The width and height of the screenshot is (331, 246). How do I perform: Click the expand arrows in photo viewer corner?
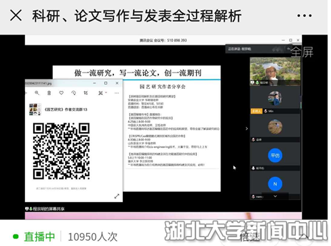coord(117,196)
